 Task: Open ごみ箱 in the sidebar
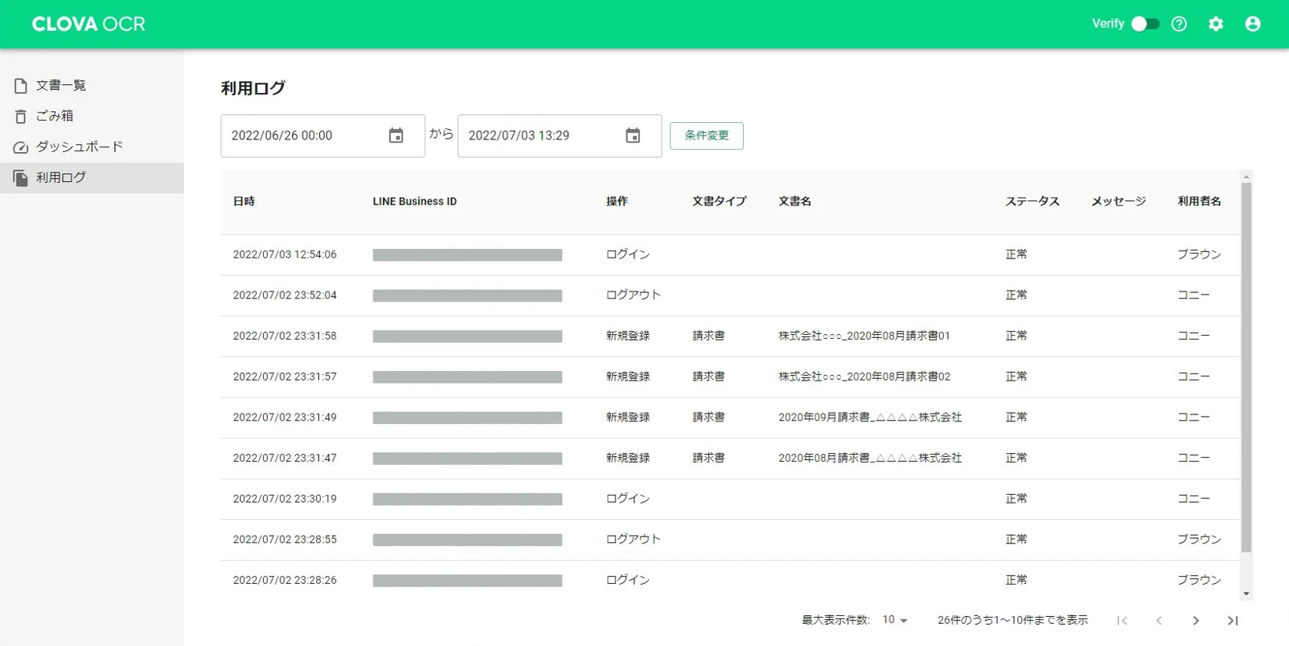coord(54,116)
